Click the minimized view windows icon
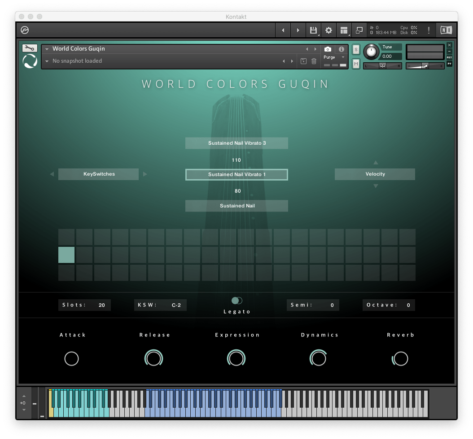Screen dimensions: 473x439 [359, 30]
